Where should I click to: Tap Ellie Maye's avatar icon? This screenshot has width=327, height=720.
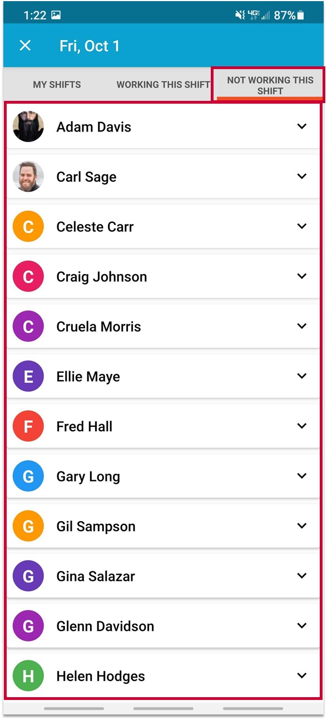click(28, 377)
